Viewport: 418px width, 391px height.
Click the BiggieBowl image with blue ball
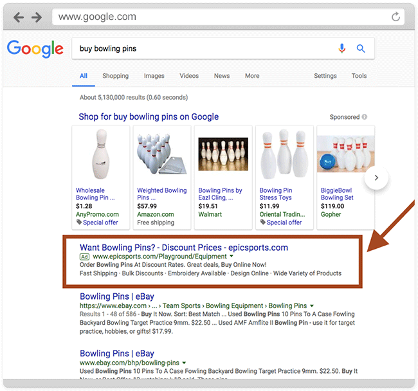tap(346, 154)
